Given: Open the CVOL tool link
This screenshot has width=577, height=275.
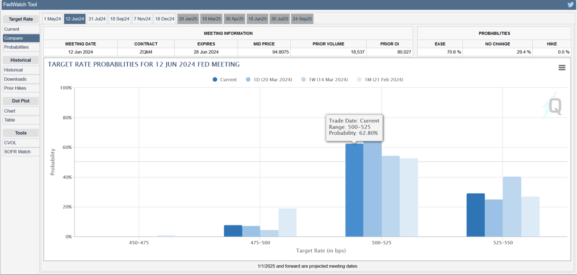Looking at the screenshot, I should 21,142.
